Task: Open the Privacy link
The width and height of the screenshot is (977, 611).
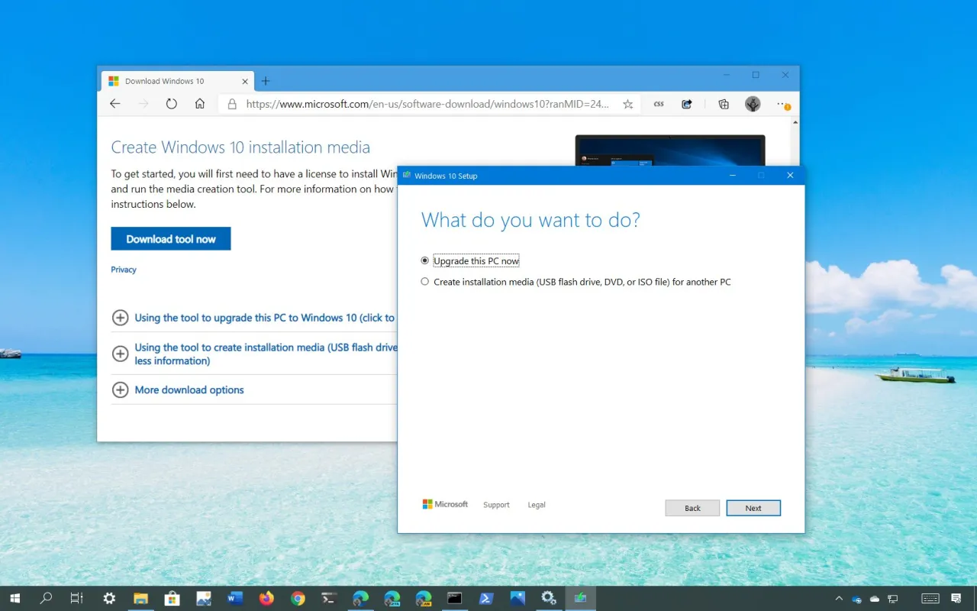Action: (x=124, y=269)
